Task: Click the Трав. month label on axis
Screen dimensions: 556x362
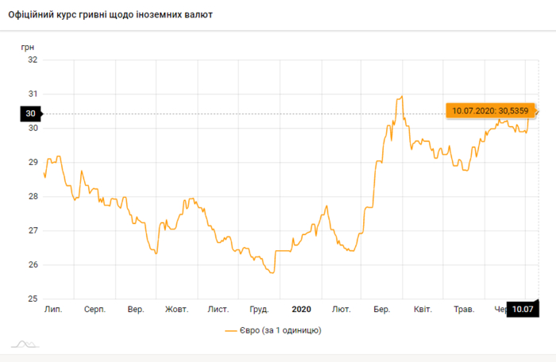Action: pos(463,310)
